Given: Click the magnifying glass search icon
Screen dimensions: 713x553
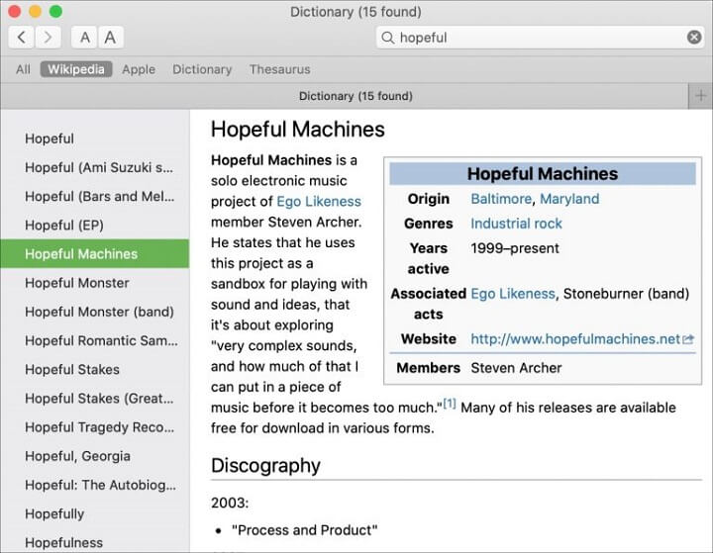Looking at the screenshot, I should [388, 38].
